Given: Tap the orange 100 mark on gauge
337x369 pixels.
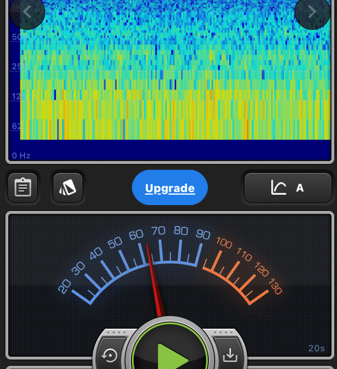Looking at the screenshot, I should [x=224, y=243].
